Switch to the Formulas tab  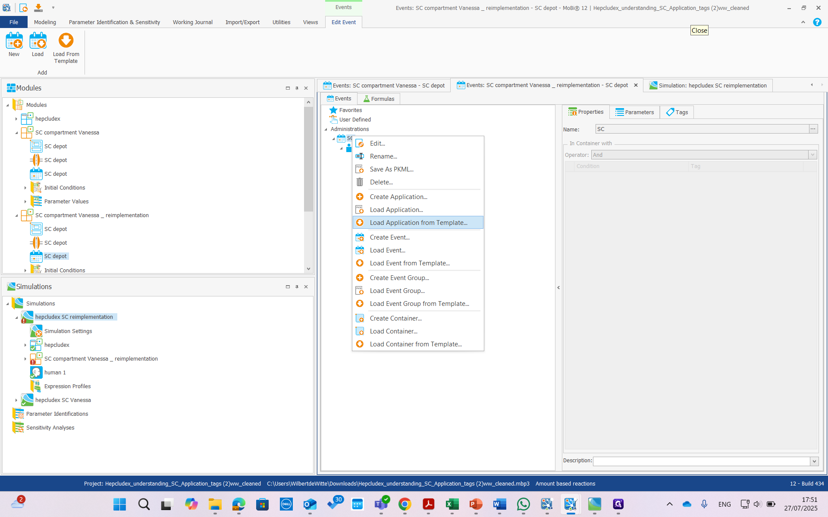tap(379, 99)
